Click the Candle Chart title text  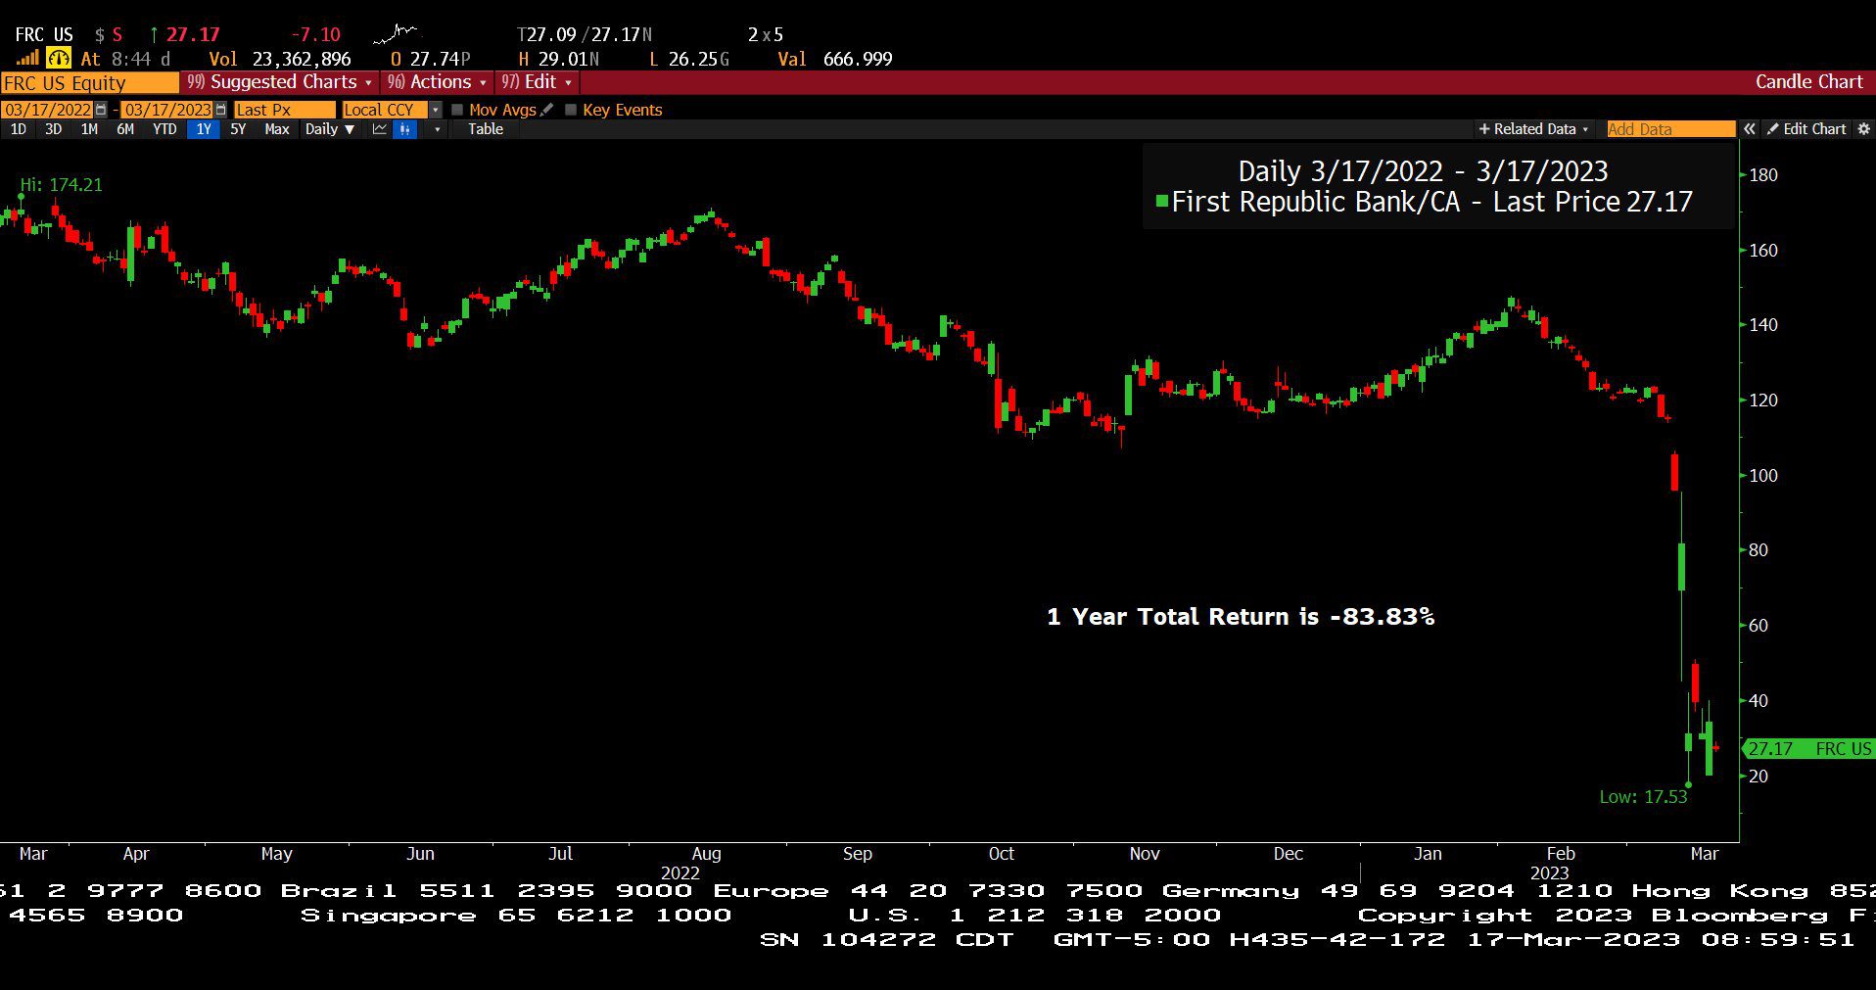pos(1808,82)
